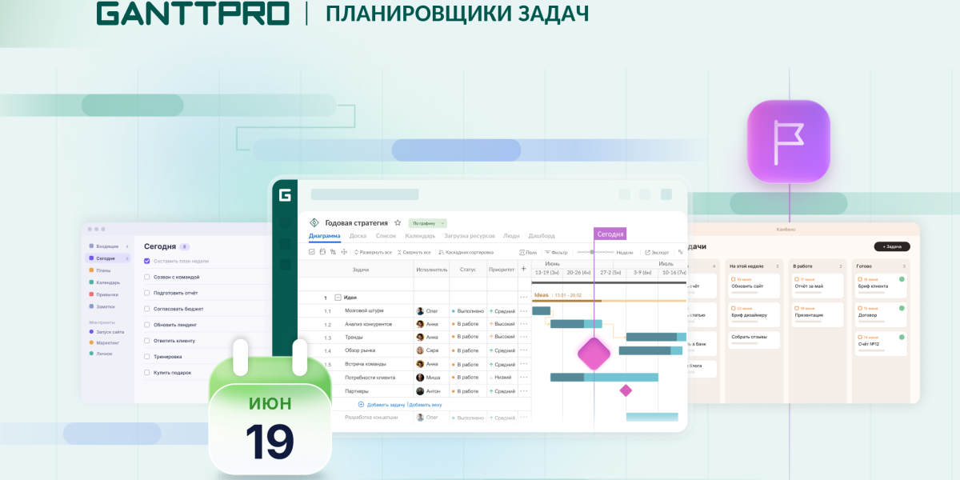Open the Обновить сайт kanban card

(754, 284)
